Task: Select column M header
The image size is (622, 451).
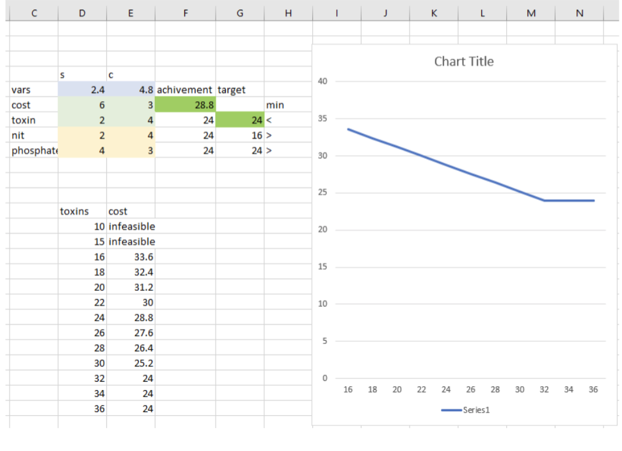Action: click(x=530, y=13)
